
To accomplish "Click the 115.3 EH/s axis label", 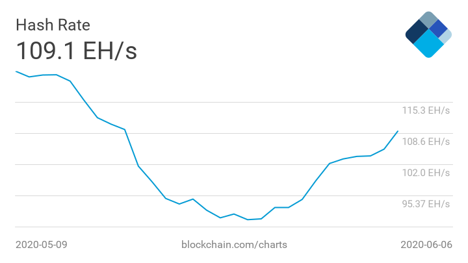I will tap(426, 110).
